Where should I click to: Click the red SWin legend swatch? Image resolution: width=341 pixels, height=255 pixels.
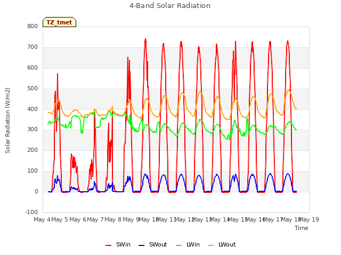pos(109,245)
